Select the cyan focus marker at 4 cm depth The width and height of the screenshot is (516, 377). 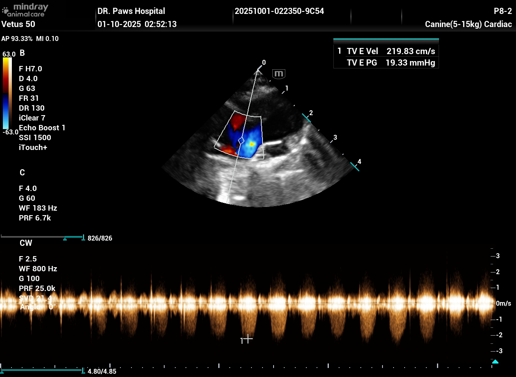click(x=355, y=166)
